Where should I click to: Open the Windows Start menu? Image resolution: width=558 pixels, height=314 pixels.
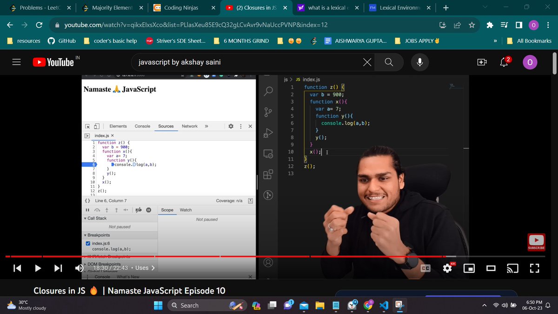158,305
